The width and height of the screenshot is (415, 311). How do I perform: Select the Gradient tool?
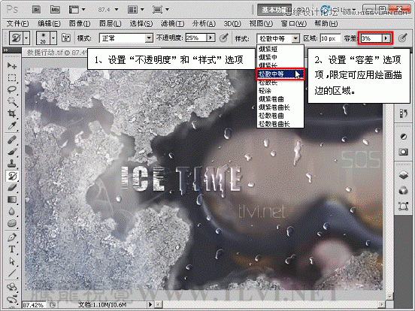pyautogui.click(x=11, y=200)
